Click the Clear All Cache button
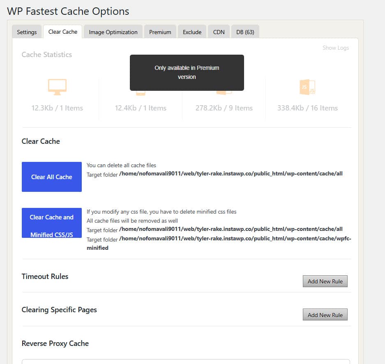 pyautogui.click(x=51, y=177)
